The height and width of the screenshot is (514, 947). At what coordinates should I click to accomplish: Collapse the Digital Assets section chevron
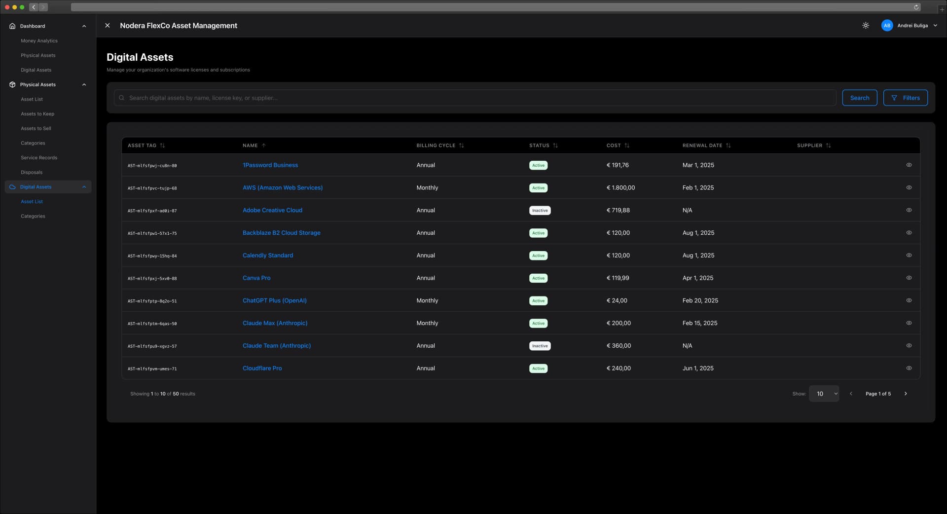click(84, 187)
